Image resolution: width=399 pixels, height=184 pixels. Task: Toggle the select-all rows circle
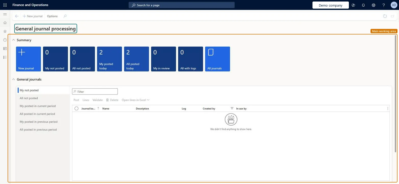point(76,108)
